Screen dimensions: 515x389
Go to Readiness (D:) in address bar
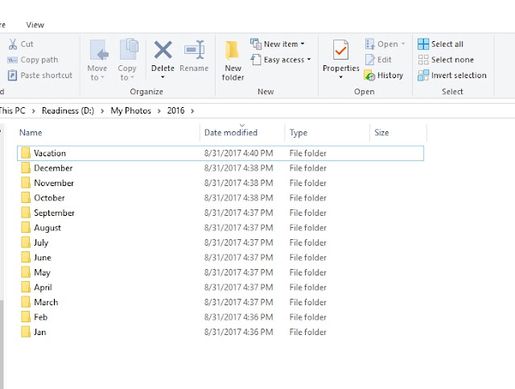coord(68,111)
